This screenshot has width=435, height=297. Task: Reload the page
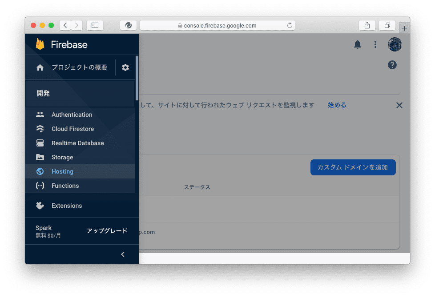pyautogui.click(x=290, y=25)
